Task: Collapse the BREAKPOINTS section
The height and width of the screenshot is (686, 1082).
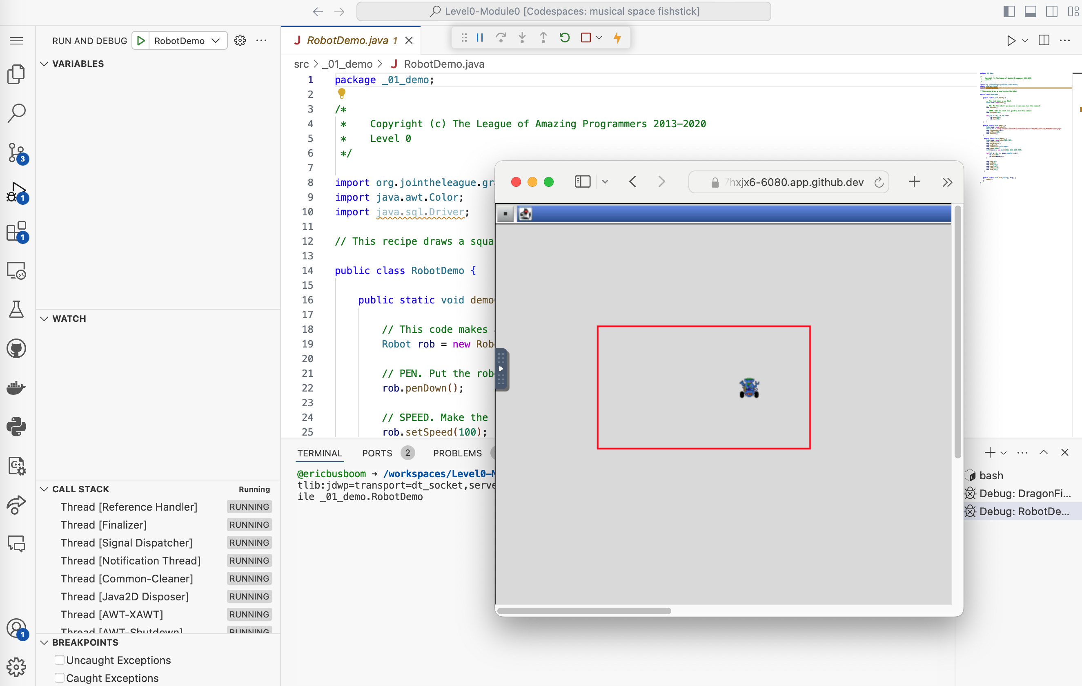Action: click(44, 642)
